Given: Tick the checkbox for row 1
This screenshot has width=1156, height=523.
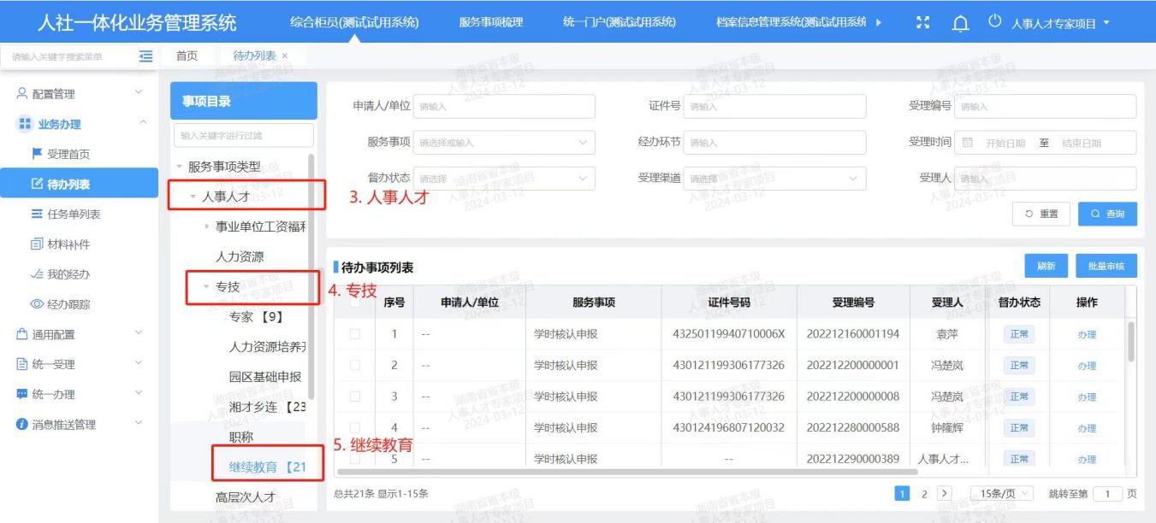Looking at the screenshot, I should pos(355,334).
